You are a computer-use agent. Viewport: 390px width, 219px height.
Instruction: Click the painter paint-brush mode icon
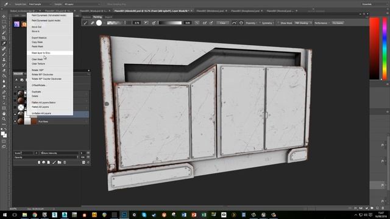pyautogui.click(x=85, y=23)
